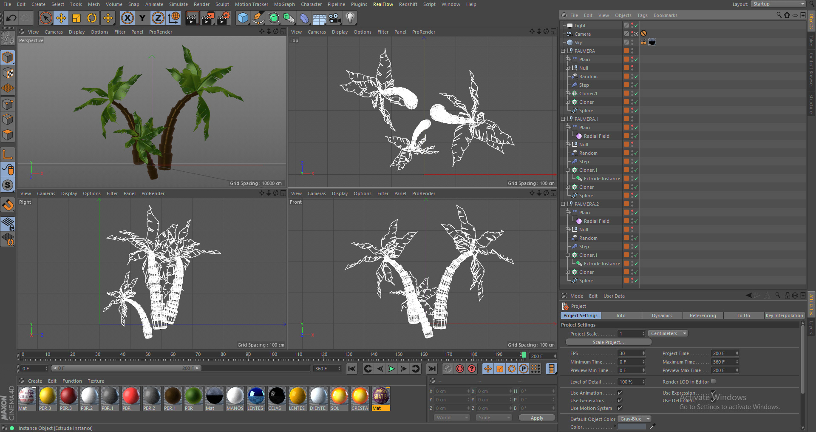
Task: Switch to the Dynamics tab
Action: coord(662,315)
